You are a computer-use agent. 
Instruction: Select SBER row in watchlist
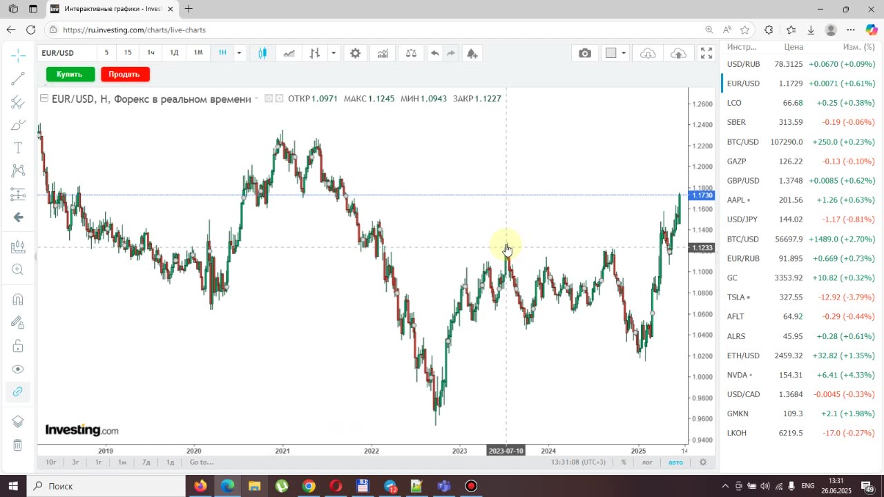802,122
